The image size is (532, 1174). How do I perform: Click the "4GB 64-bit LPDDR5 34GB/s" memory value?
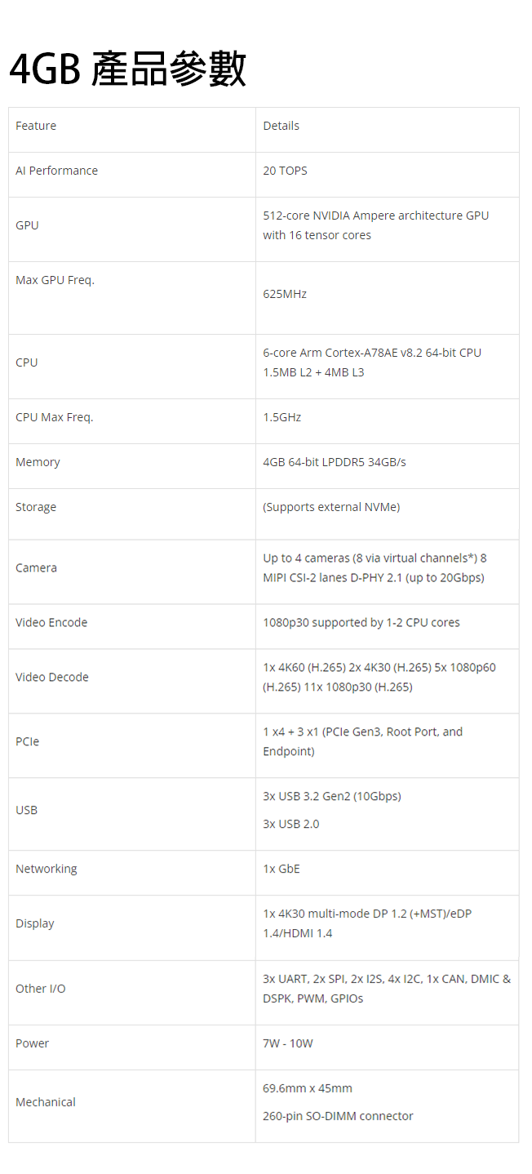click(334, 462)
